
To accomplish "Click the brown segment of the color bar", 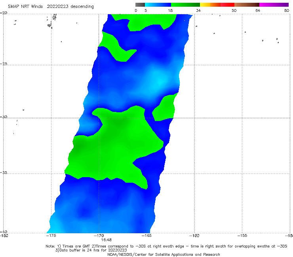I will pyautogui.click(x=247, y=5).
